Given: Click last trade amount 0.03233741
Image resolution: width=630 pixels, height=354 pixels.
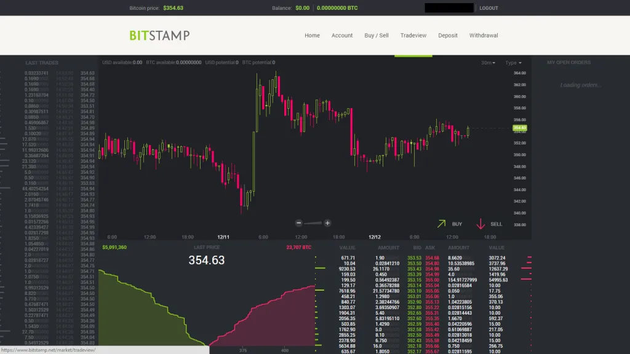Looking at the screenshot, I should pyautogui.click(x=36, y=74).
